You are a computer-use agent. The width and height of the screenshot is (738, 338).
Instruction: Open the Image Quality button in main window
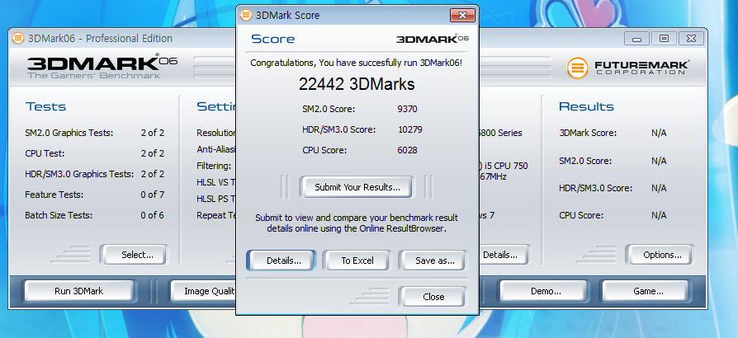pos(203,291)
